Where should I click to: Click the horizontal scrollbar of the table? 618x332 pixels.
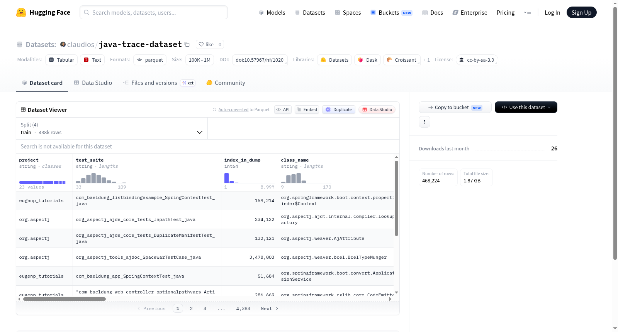tap(64, 299)
